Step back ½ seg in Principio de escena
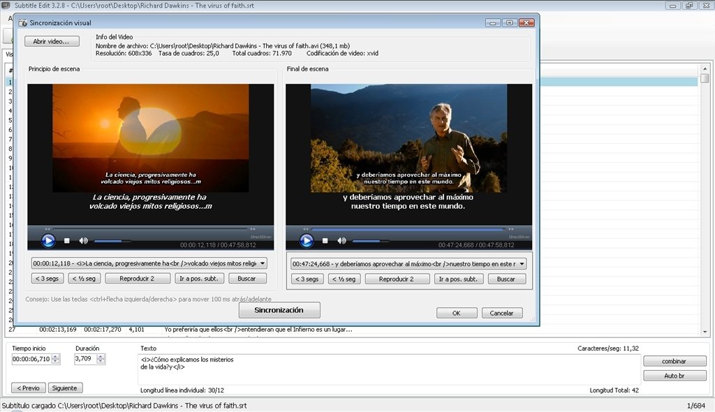The height and width of the screenshot is (412, 715). pyautogui.click(x=84, y=279)
